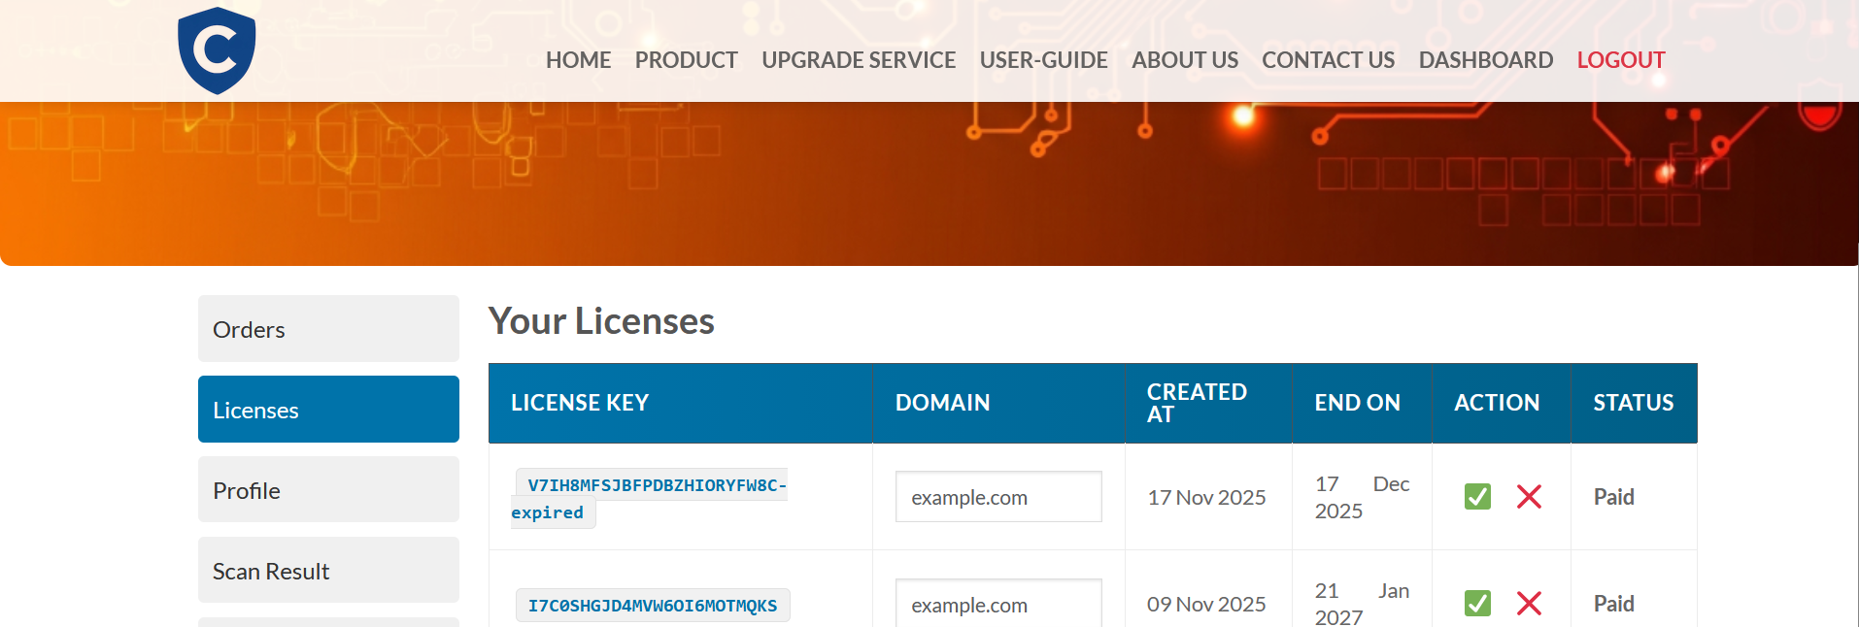Click the blue shield logo icon
This screenshot has height=627, width=1859.
point(217,50)
